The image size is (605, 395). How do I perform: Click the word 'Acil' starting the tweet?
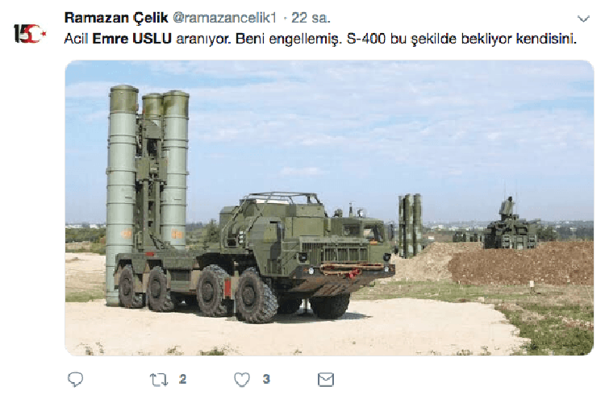76,39
